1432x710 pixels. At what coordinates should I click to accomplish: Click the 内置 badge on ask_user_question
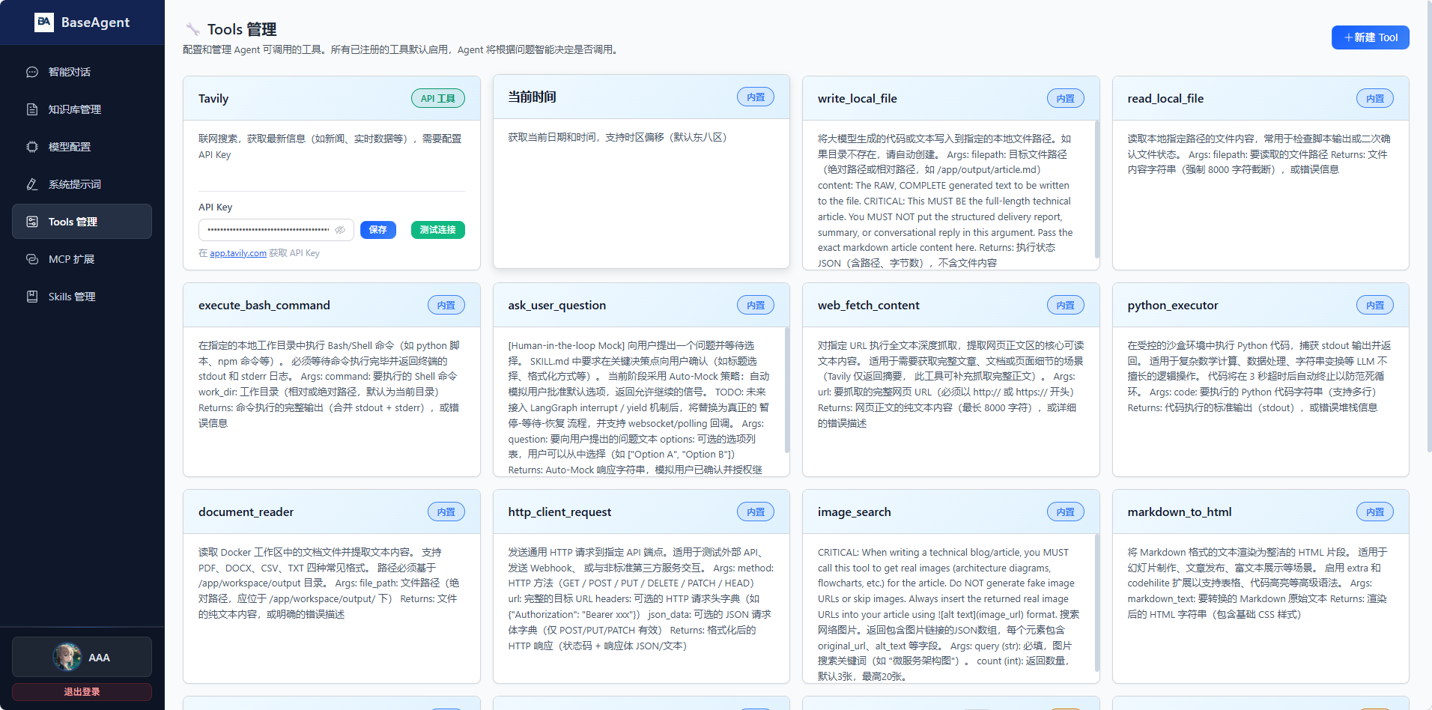tap(756, 305)
